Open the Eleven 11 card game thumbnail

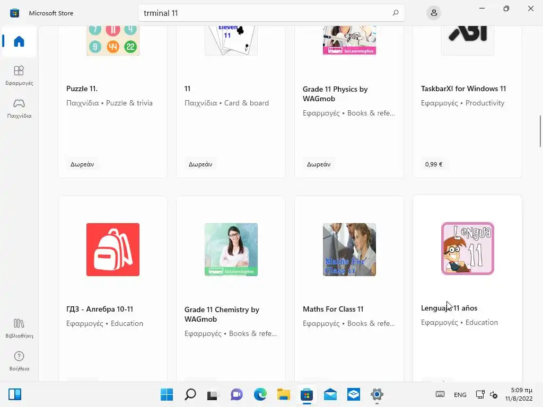pyautogui.click(x=231, y=40)
